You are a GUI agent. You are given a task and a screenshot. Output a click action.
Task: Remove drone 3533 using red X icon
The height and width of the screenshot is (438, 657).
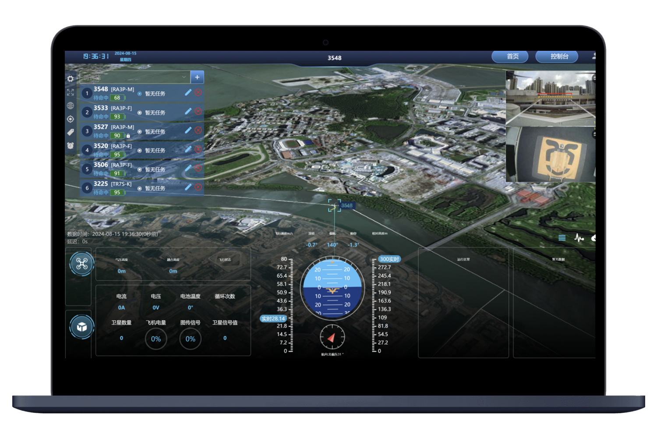tap(198, 111)
